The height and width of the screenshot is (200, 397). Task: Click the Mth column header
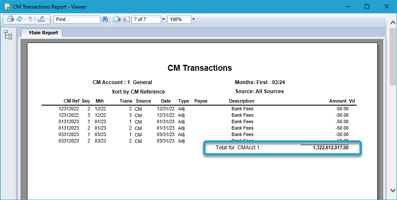100,101
